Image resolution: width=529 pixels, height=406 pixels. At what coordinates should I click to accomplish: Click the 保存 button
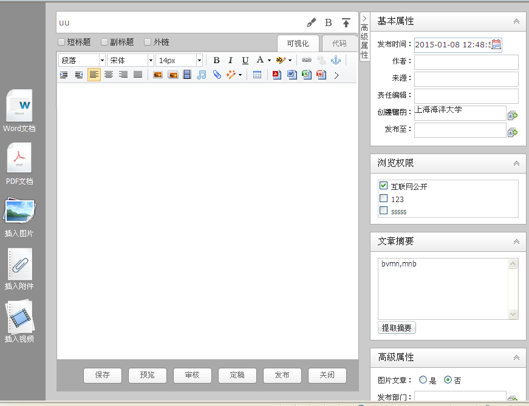tap(102, 375)
